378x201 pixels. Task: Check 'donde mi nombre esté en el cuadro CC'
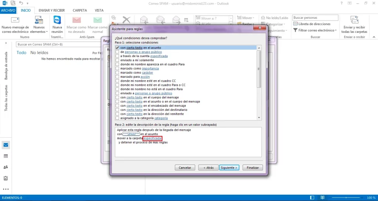click(117, 81)
